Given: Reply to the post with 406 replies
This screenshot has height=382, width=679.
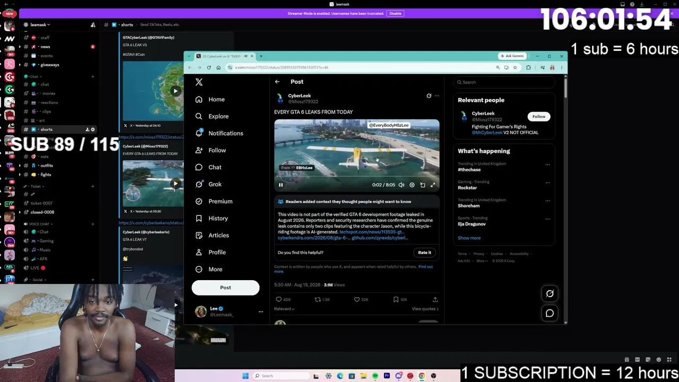Looking at the screenshot, I should pos(283,300).
